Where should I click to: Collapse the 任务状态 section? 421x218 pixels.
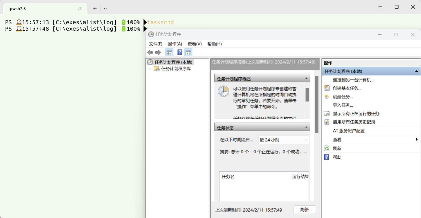click(306, 127)
